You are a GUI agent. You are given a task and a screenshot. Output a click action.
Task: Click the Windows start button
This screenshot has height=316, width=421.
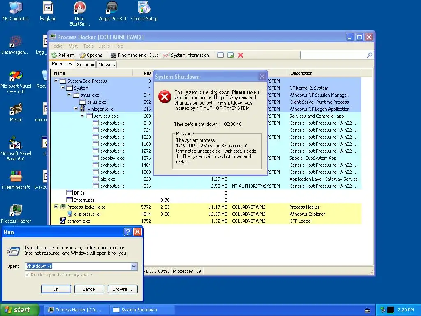tap(20, 310)
